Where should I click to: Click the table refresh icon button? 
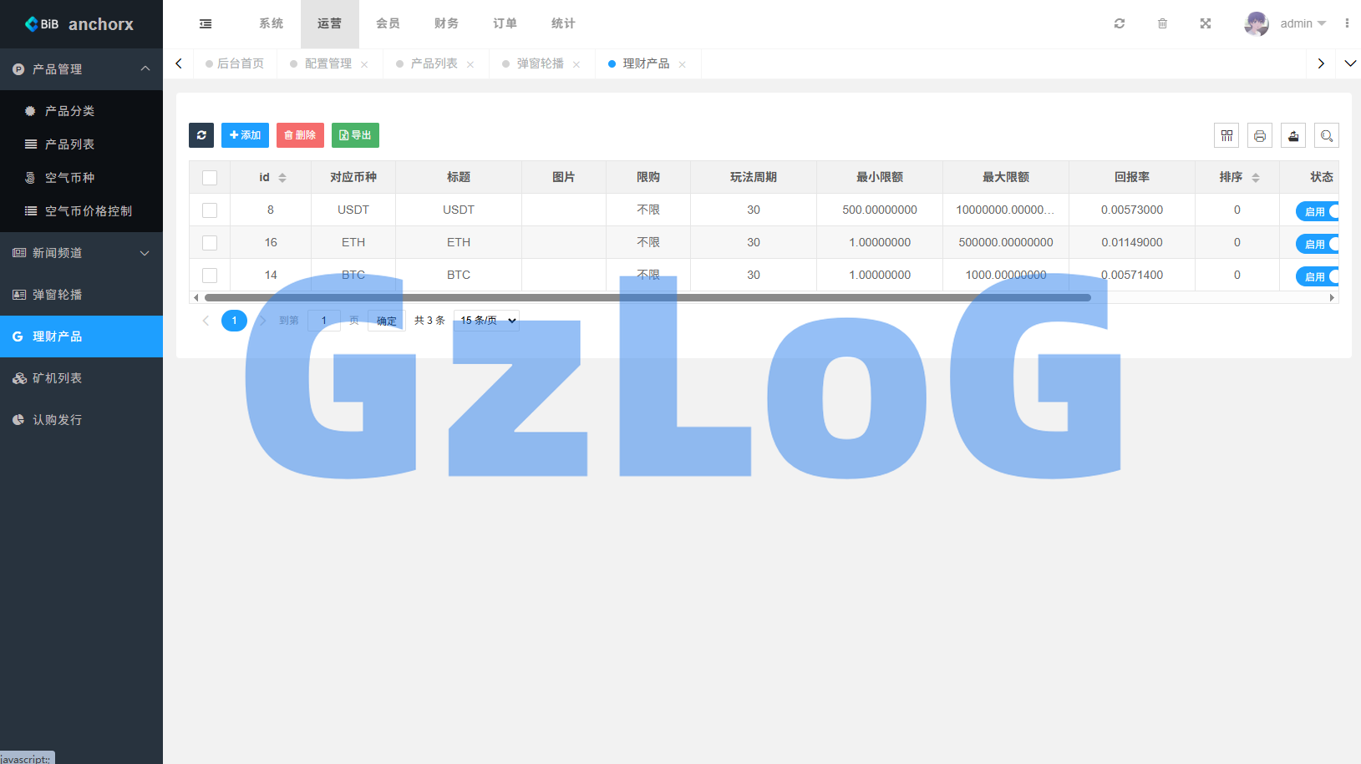click(x=201, y=135)
